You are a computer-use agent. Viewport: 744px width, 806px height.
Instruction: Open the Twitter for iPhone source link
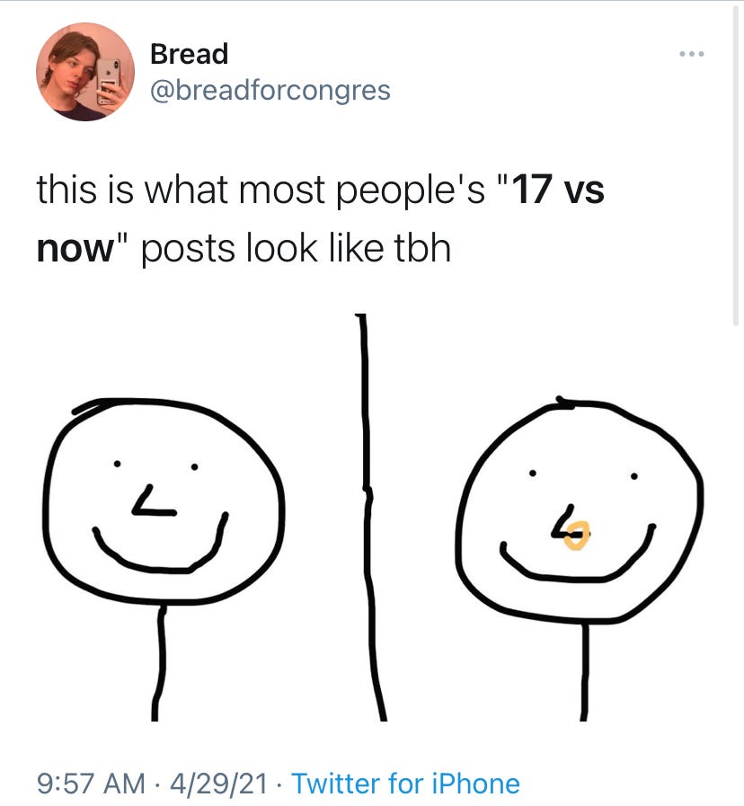click(405, 784)
